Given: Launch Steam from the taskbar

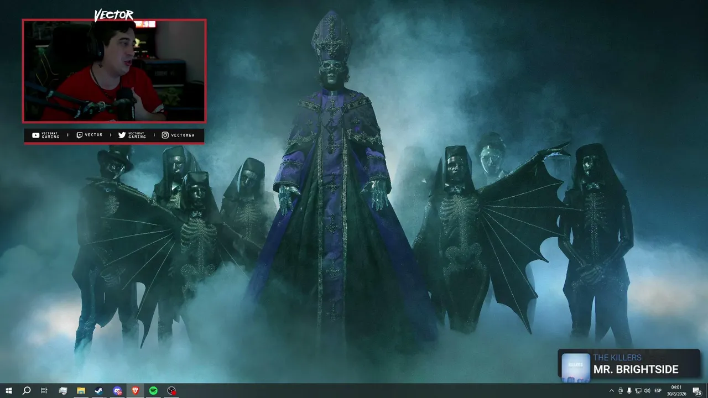Looking at the screenshot, I should coord(99,391).
